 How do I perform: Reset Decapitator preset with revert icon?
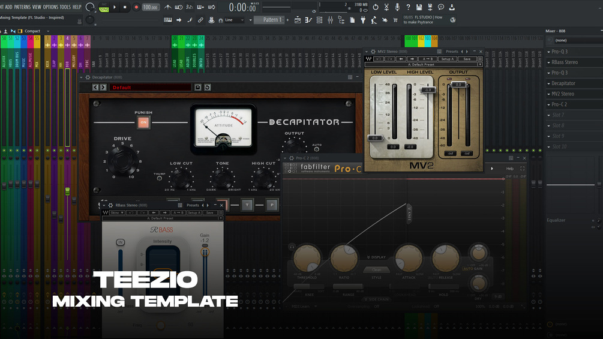[x=207, y=87]
